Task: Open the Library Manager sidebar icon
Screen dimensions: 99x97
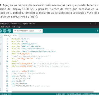Action: 1,50
